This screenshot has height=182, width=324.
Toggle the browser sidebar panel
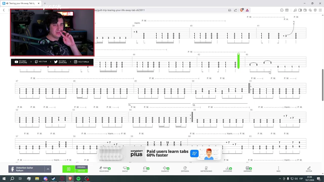(300, 10)
